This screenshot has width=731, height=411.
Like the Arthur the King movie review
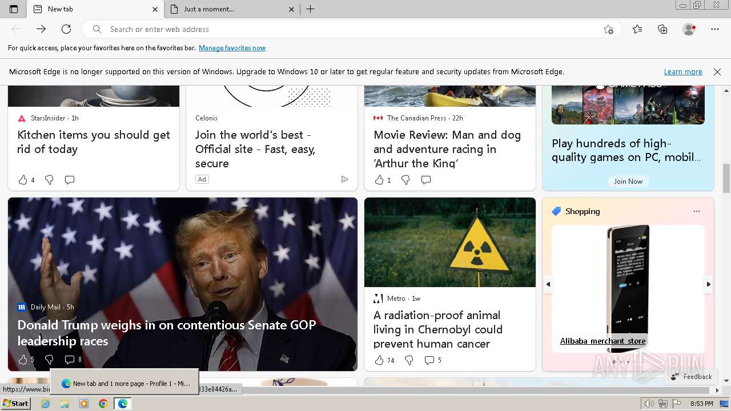[379, 180]
